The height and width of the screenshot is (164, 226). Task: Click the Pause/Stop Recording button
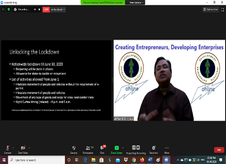(x=136, y=150)
